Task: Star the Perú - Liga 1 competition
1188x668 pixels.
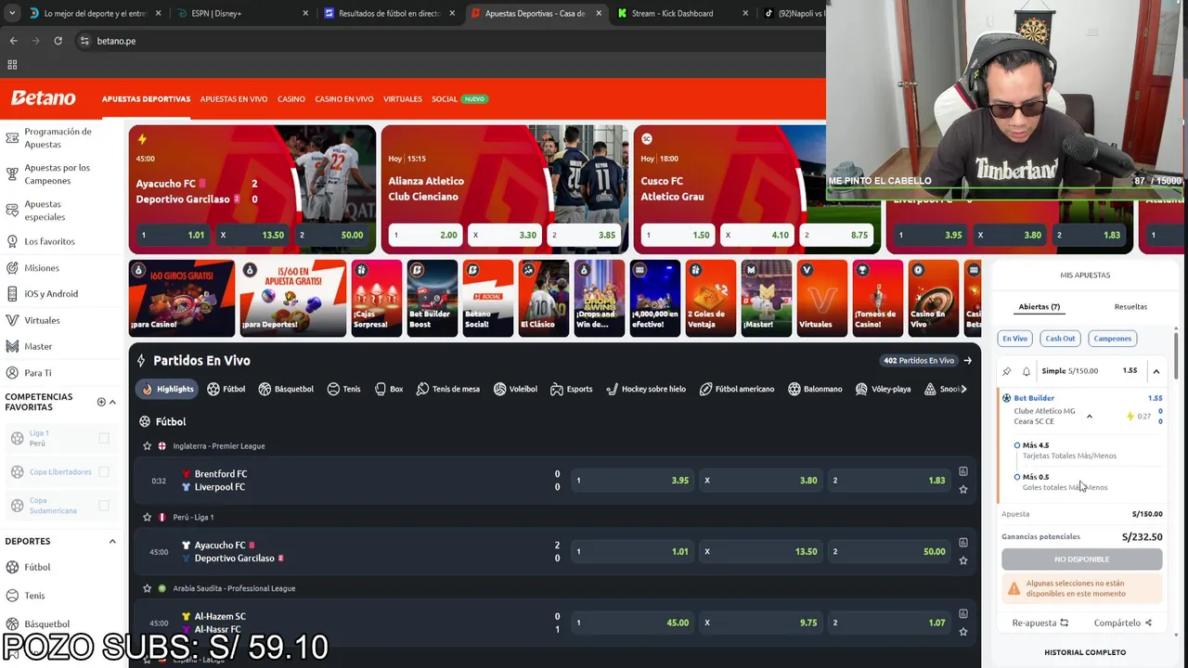Action: point(147,517)
